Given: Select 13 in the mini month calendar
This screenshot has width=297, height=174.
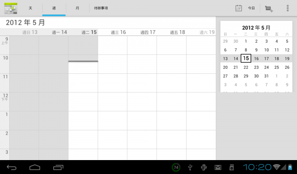Looking at the screenshot, I should point(225,58).
